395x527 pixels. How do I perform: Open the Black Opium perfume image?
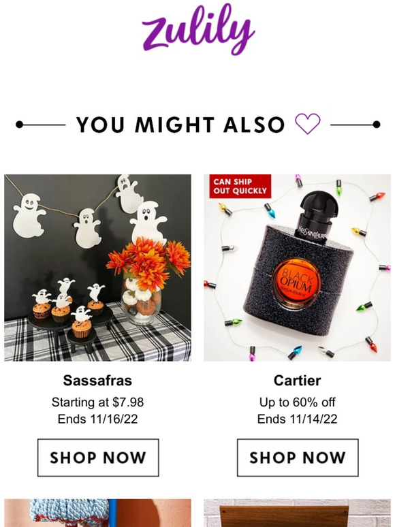[297, 268]
